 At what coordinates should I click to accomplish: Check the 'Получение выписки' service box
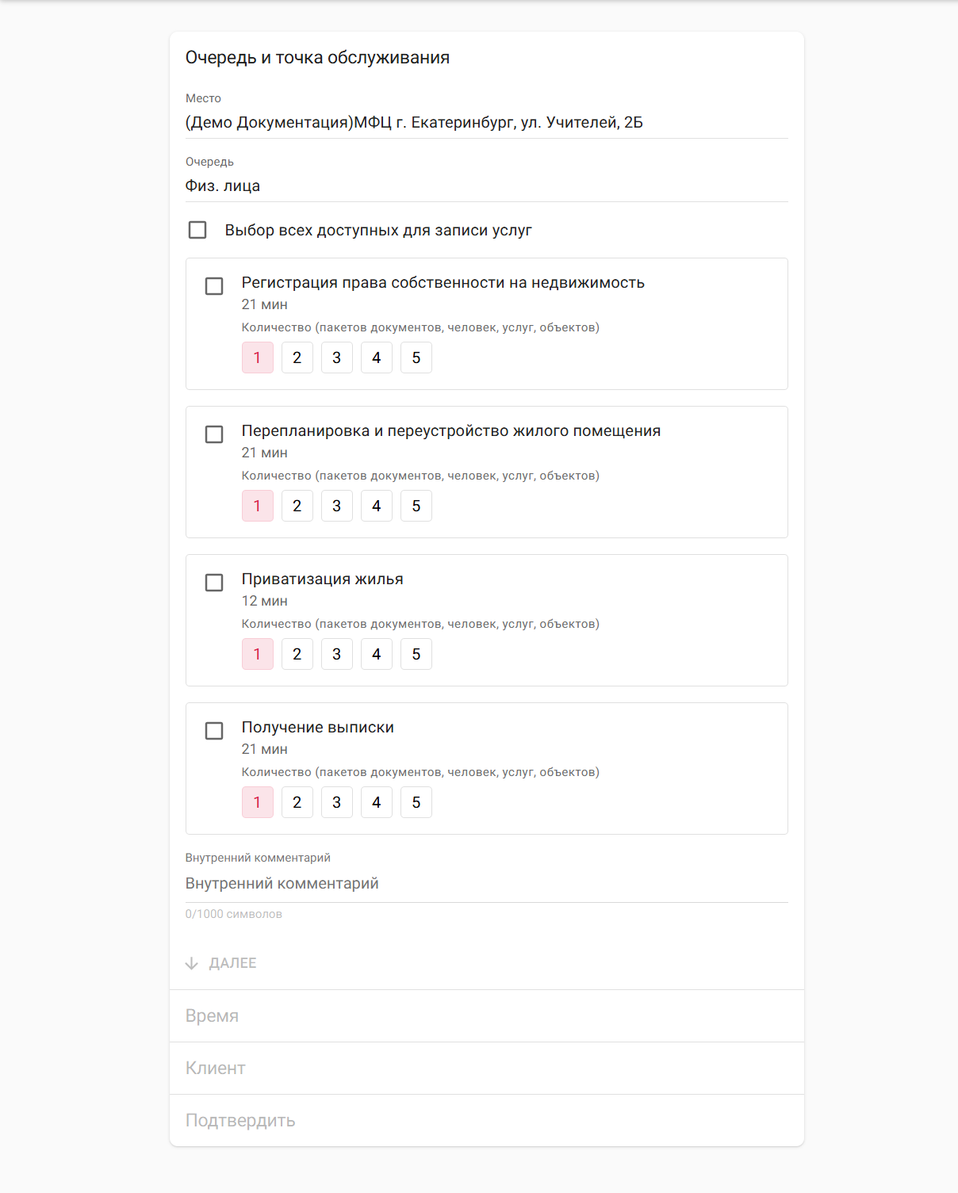(214, 731)
